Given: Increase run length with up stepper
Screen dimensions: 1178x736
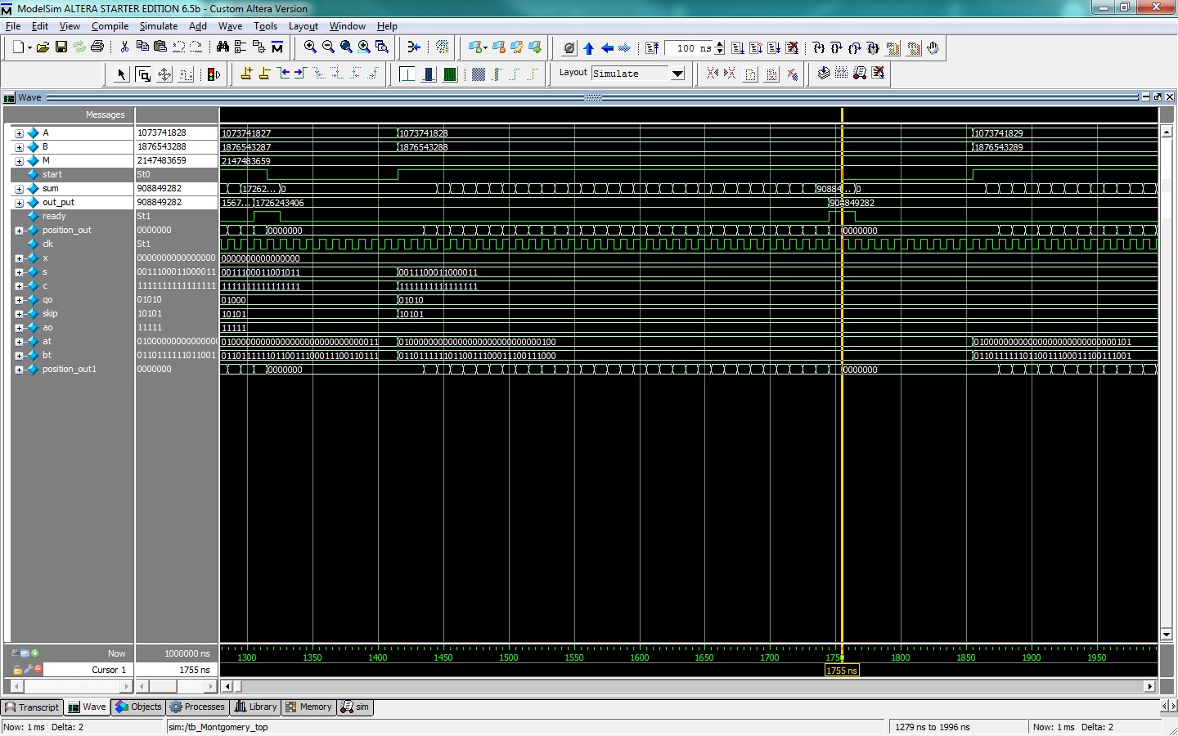Looking at the screenshot, I should 719,44.
